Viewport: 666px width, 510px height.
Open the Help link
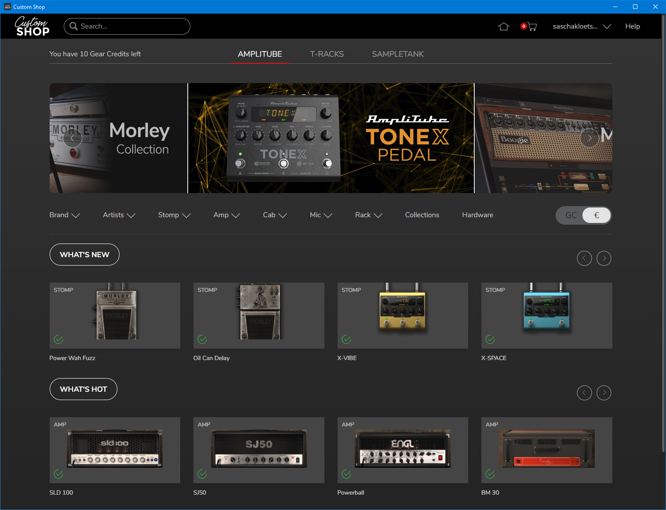632,26
